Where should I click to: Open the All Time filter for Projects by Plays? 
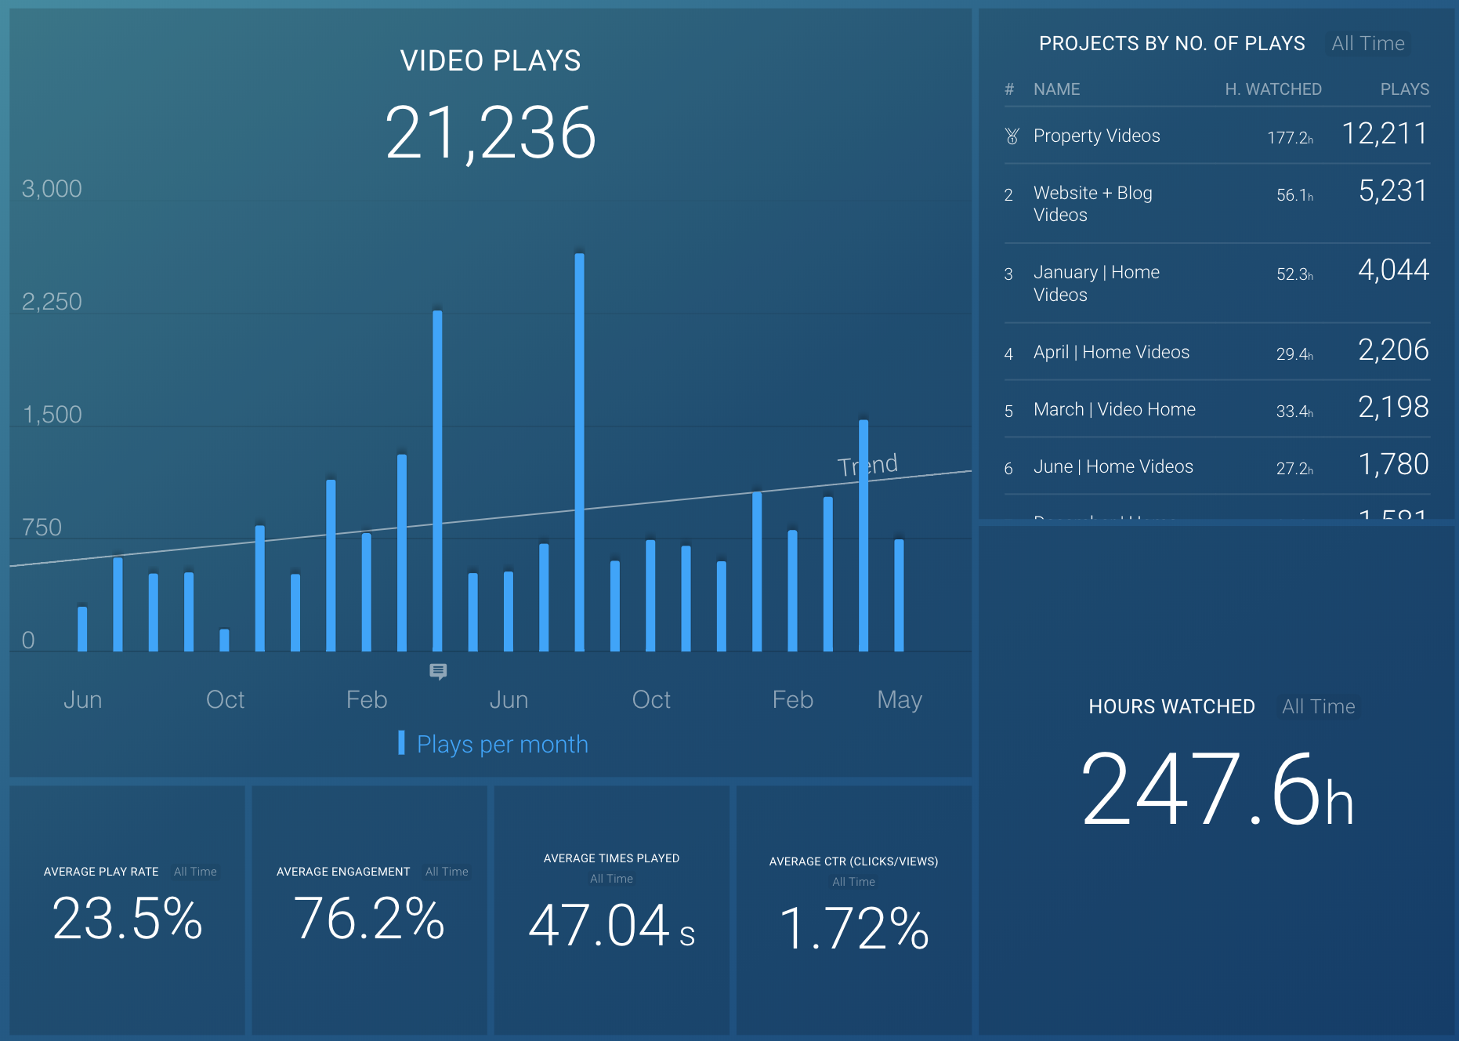(x=1368, y=43)
